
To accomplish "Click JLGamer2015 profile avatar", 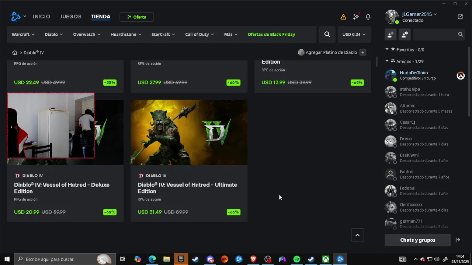I will pos(392,17).
